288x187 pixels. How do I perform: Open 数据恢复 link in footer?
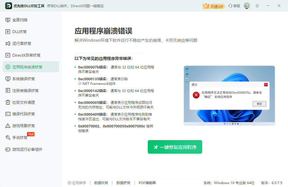pyautogui.click(x=101, y=183)
